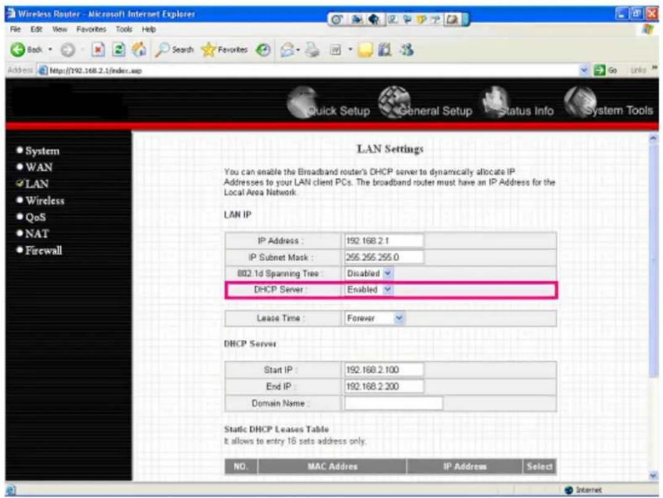The width and height of the screenshot is (663, 498).
Task: Open 802.1d Spanning Tree dropdown
Action: point(388,273)
